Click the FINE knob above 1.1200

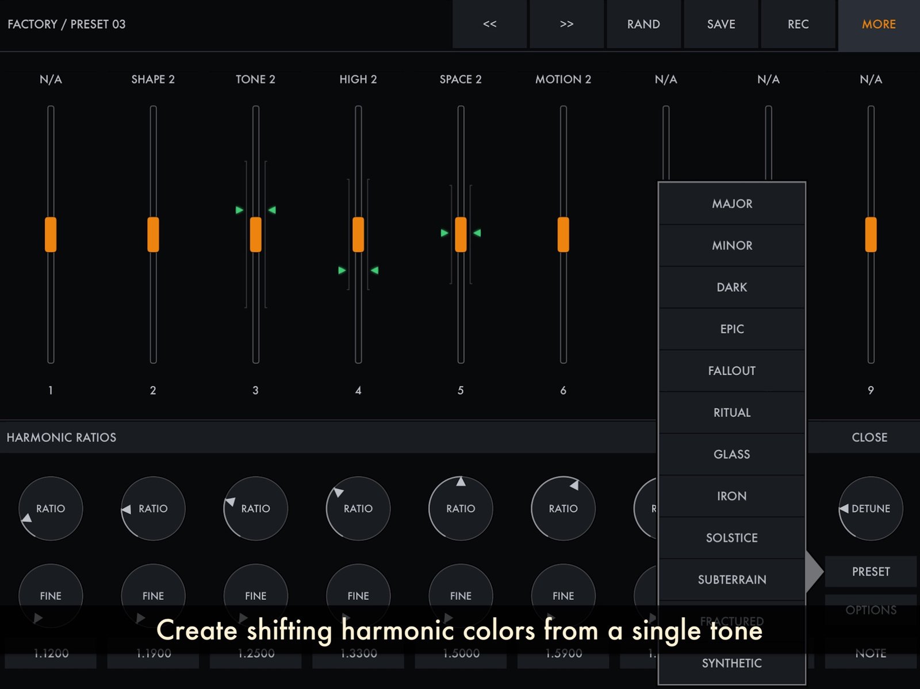coord(51,596)
